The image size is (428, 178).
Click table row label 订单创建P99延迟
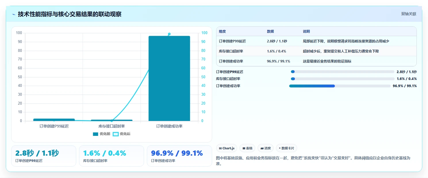click(x=232, y=41)
